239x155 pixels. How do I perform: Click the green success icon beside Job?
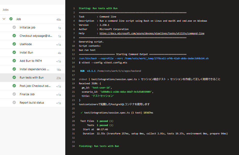coord(11,19)
